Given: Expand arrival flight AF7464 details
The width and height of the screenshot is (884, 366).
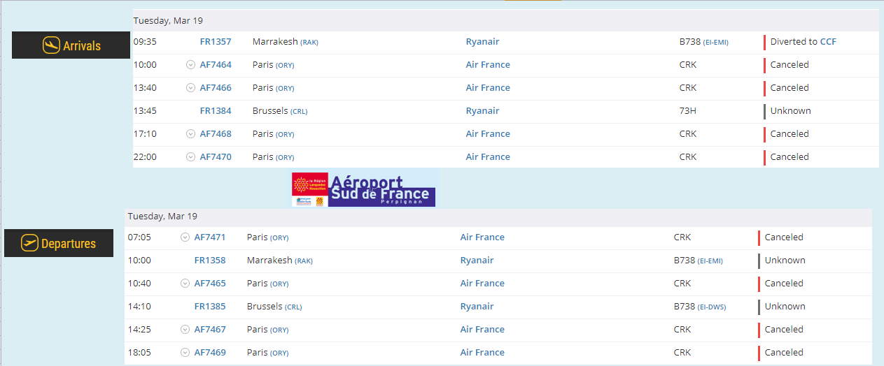Looking at the screenshot, I should point(190,65).
